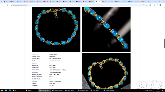The height and width of the screenshot is (92, 165).
Task: Open the Windows Start menu
Action: click(2, 90)
